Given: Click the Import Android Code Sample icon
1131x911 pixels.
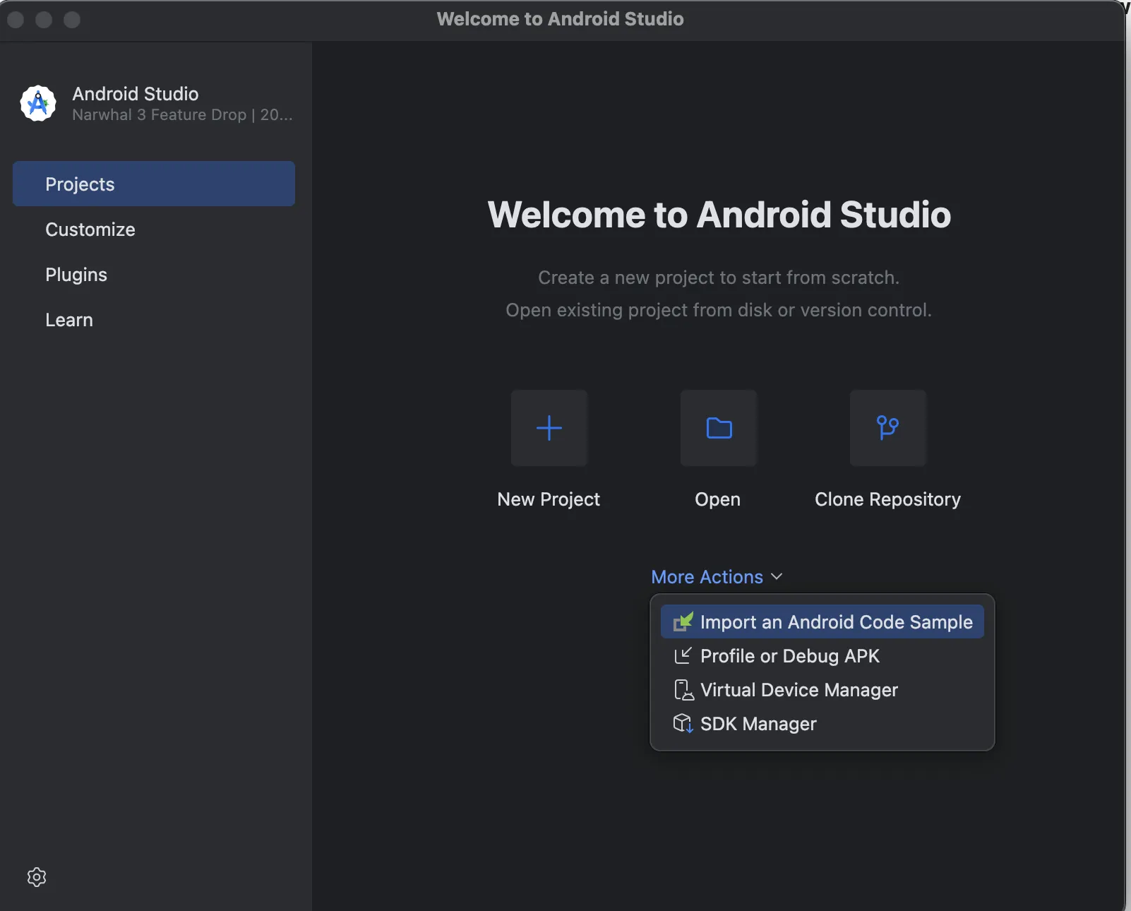Looking at the screenshot, I should pos(683,621).
